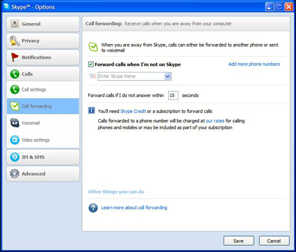Click the Call forwarding checkmark icon in sidebar
The height and width of the screenshot is (252, 296).
14,106
